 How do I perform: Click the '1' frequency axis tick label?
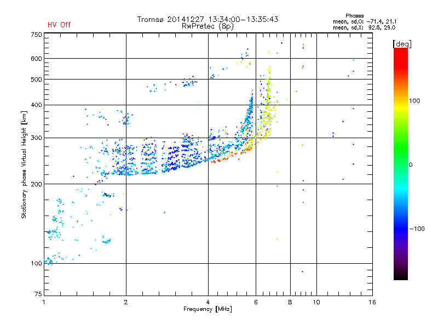point(44,302)
